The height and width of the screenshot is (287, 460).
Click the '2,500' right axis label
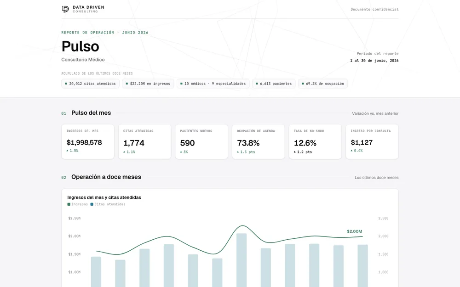(384, 218)
